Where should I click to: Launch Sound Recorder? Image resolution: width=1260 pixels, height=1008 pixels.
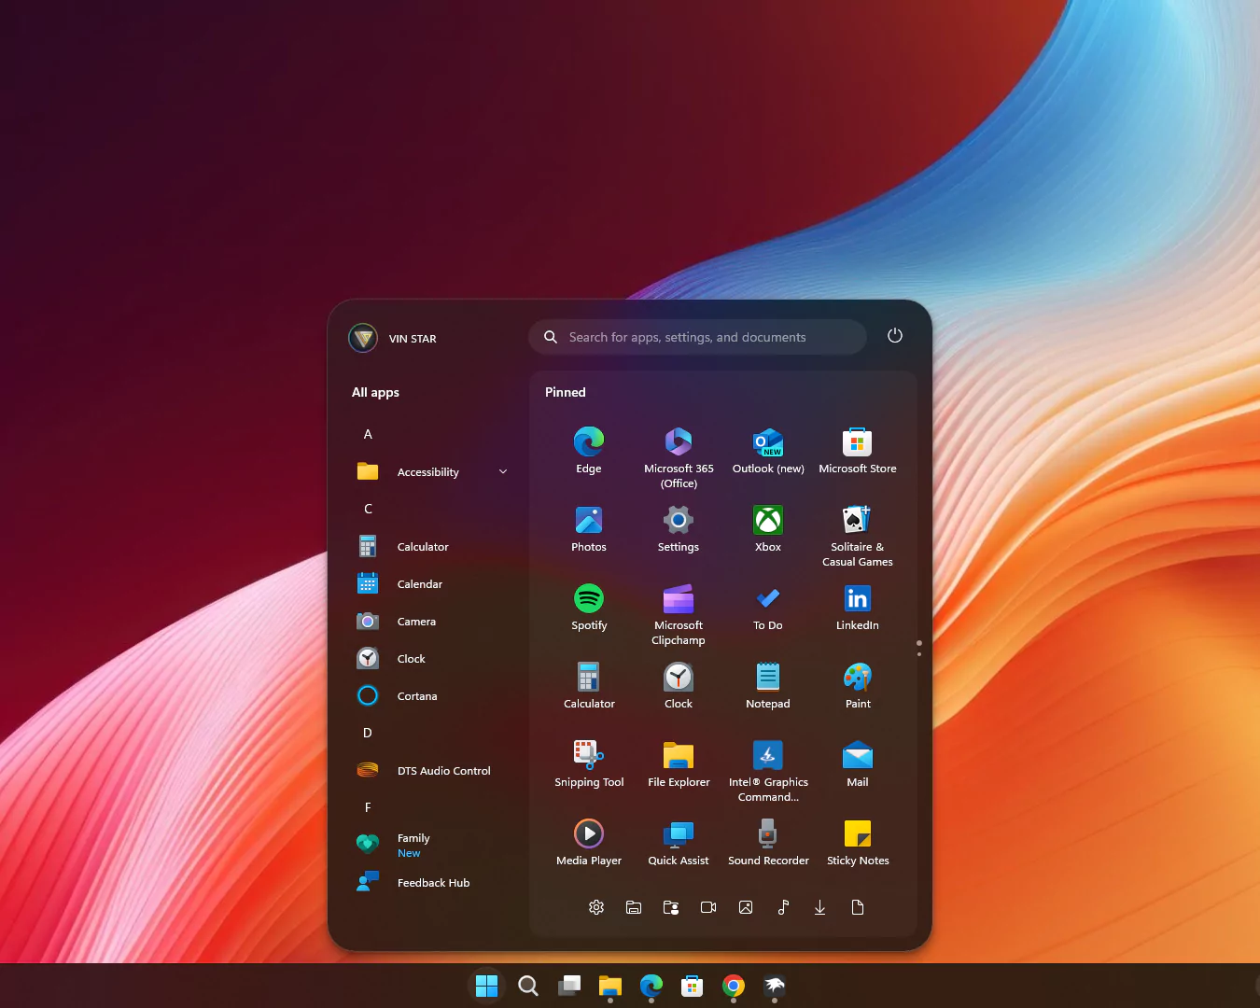(768, 842)
